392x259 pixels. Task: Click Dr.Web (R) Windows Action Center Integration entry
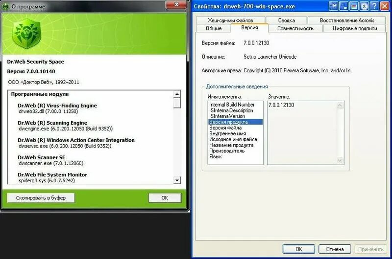[76, 140]
